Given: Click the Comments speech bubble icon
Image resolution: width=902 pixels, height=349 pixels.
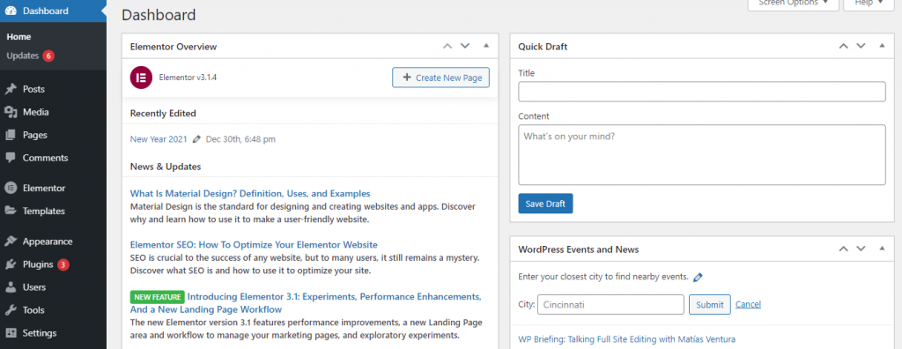Looking at the screenshot, I should [11, 158].
